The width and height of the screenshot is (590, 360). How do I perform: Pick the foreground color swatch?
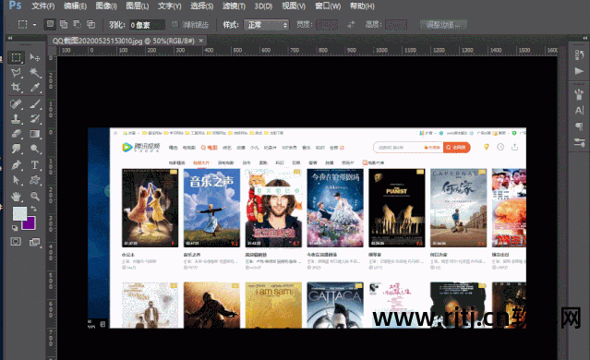(19, 213)
